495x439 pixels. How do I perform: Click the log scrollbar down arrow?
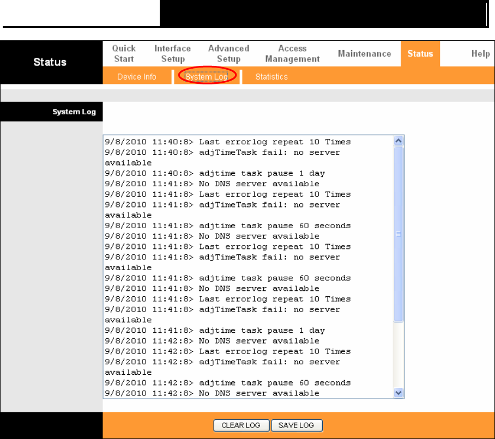point(399,393)
